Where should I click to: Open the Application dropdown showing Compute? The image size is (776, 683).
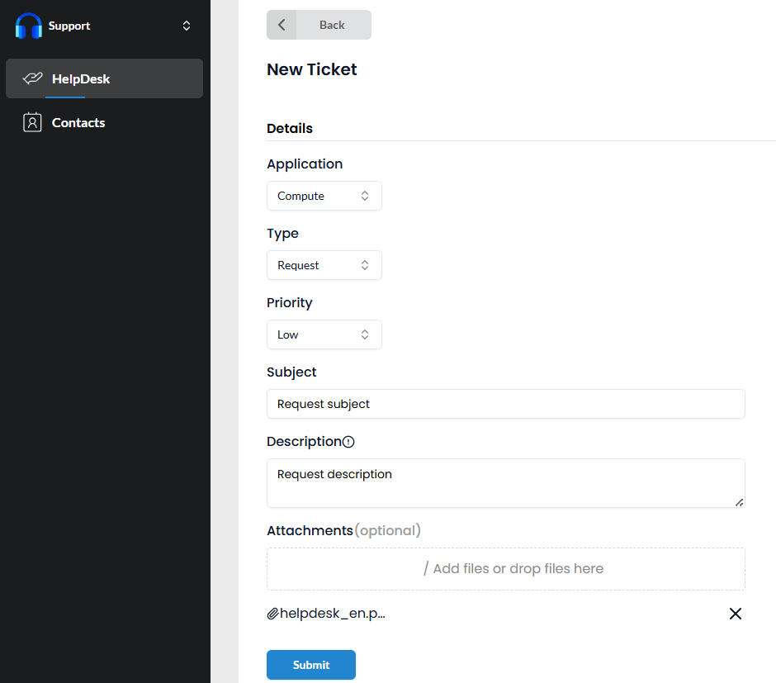tap(324, 196)
